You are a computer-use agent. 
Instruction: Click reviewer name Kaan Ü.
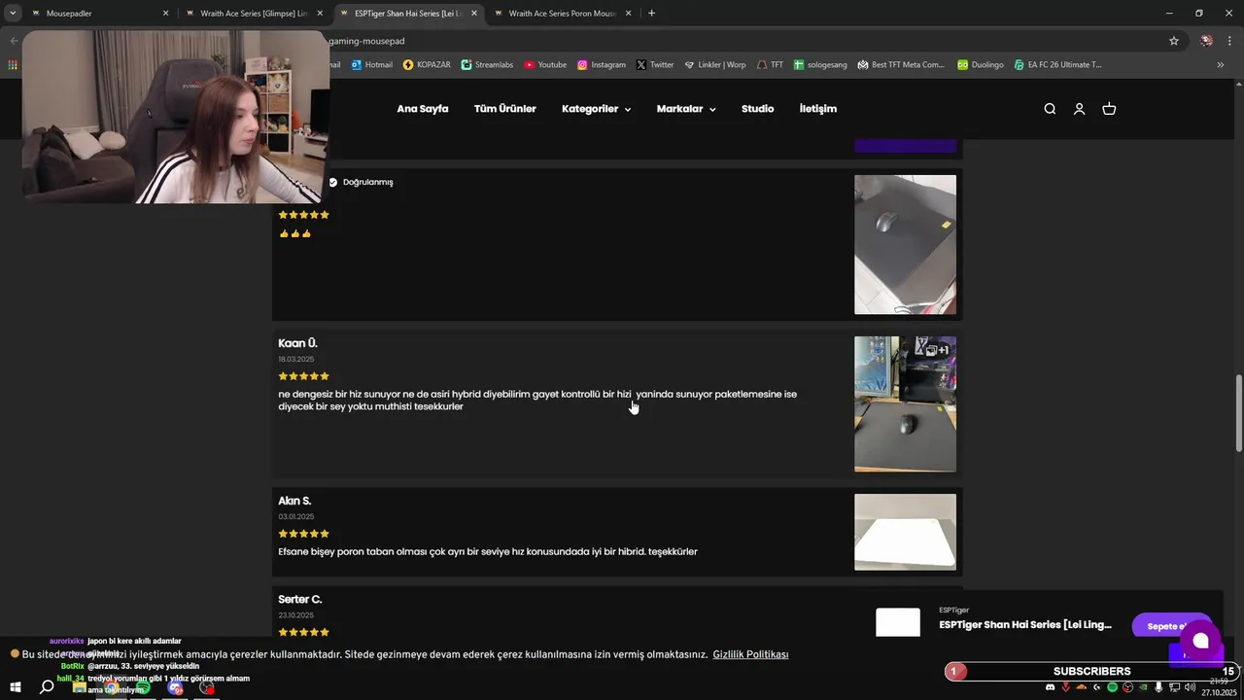(297, 343)
